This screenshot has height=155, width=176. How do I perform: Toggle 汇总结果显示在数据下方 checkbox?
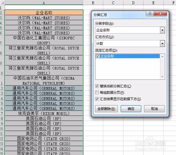click(x=97, y=99)
